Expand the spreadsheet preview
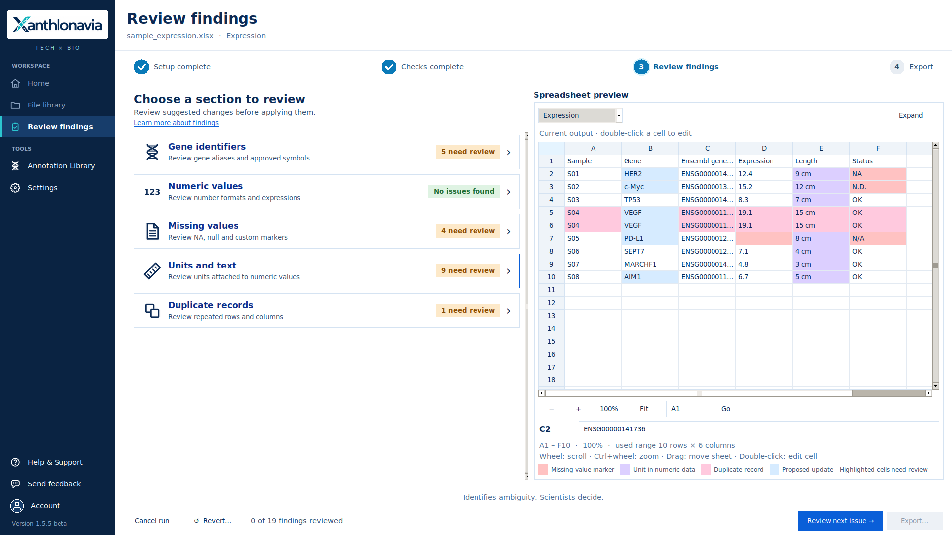 pyautogui.click(x=911, y=115)
